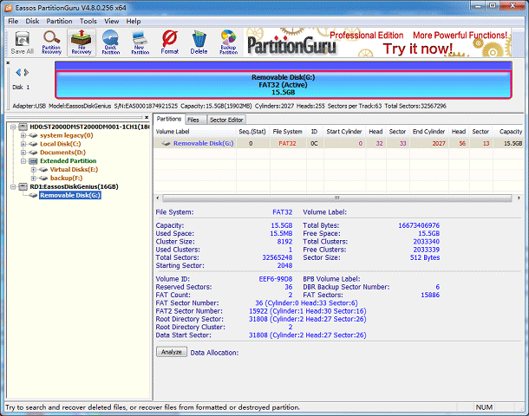Collapse the RD1 EassosDiskGenius node

(x=13, y=186)
